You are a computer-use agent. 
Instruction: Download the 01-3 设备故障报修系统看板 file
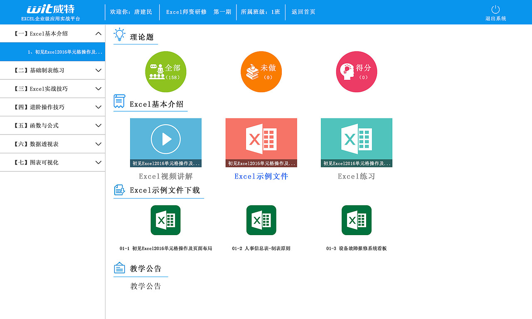coord(356,220)
